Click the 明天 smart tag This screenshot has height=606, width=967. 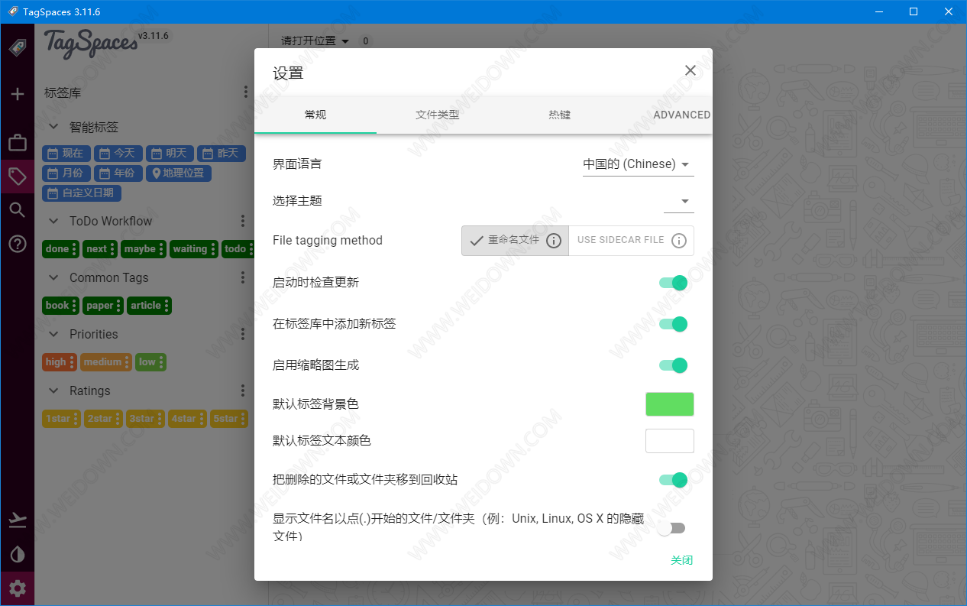[170, 154]
